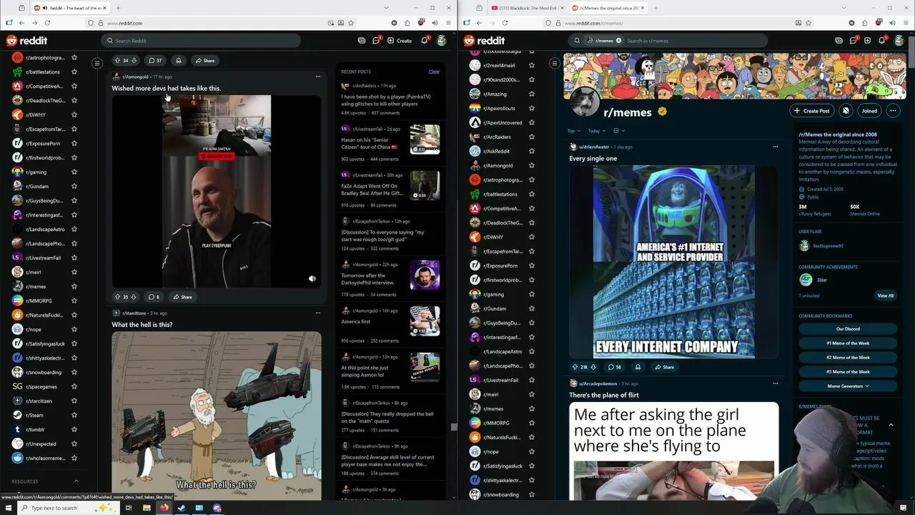Unmute the video in 'Wished more devs' post
Screen dimensions: 915x515
pos(312,279)
